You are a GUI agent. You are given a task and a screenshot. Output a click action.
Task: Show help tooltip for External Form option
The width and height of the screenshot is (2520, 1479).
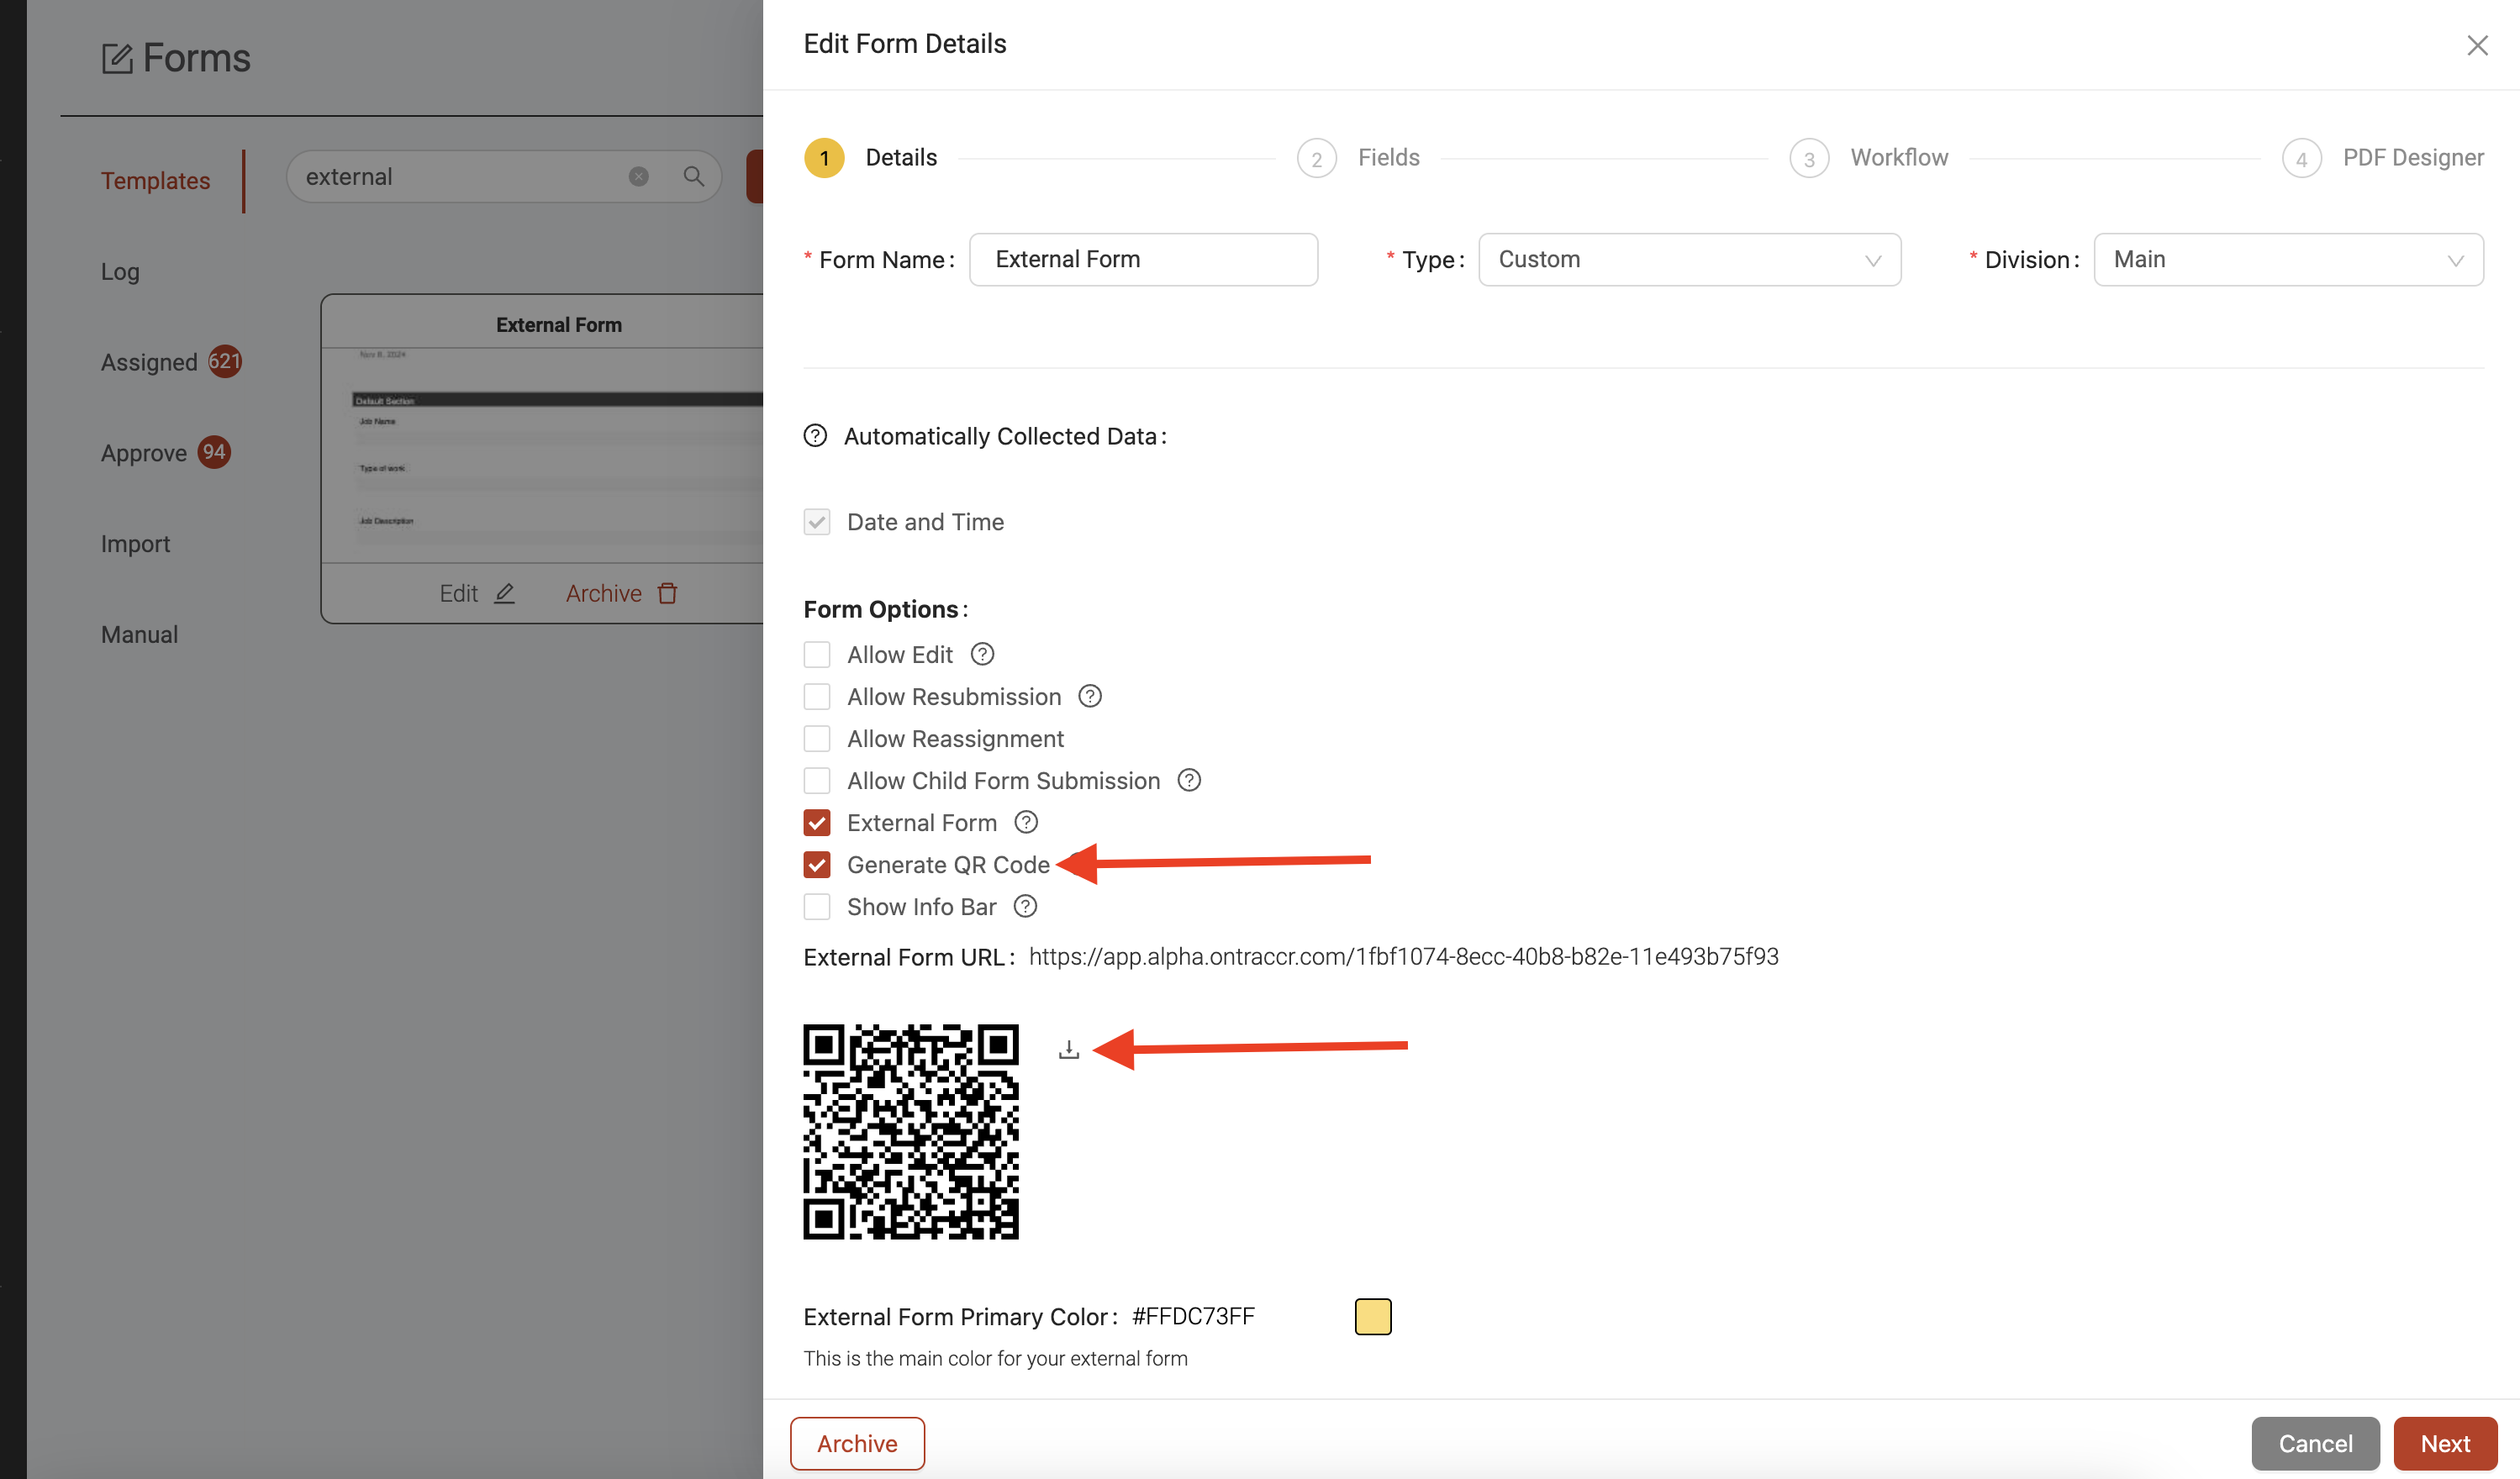(x=1026, y=822)
